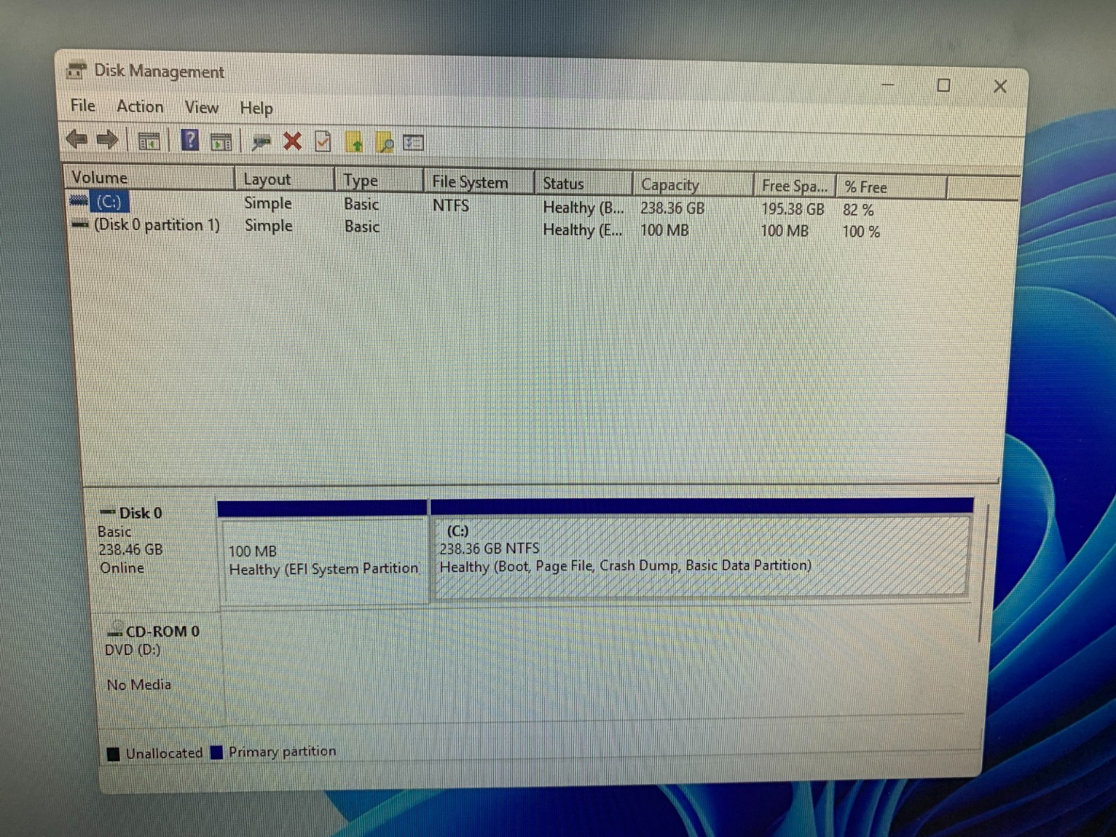1116x837 pixels.
Task: Click the NTFS file system cell
Action: pos(451,205)
